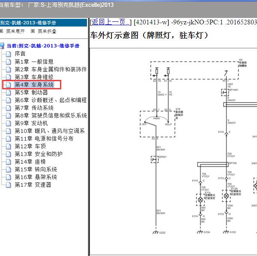Screen dimensions: 257x256
Task: Click the diagram title 车外灯示意图（牌照灯，驻车灯）
Action: (149, 35)
